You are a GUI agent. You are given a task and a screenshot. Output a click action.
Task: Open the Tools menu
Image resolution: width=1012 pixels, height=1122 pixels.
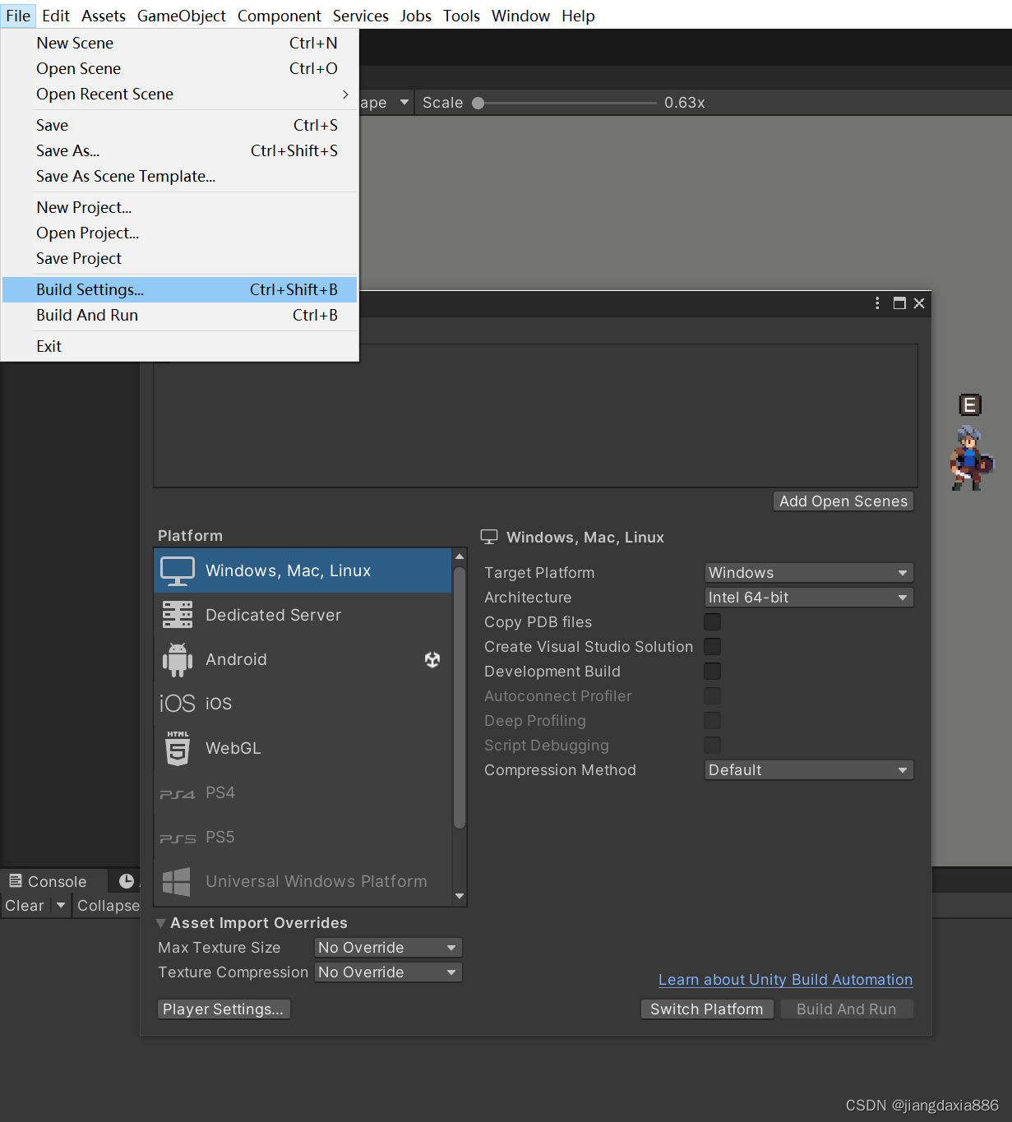(461, 16)
